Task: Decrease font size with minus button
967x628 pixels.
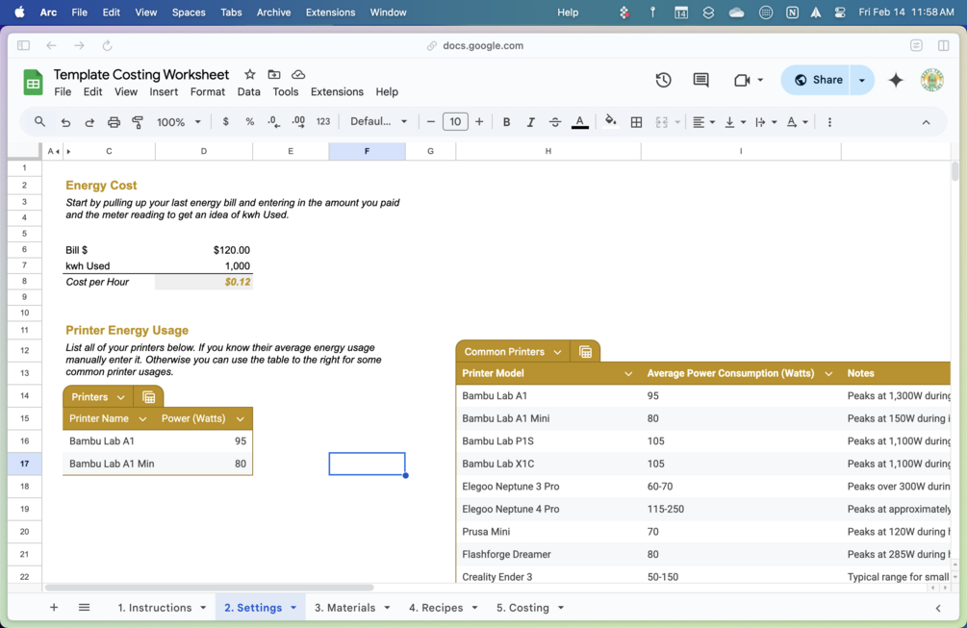Action: tap(430, 122)
